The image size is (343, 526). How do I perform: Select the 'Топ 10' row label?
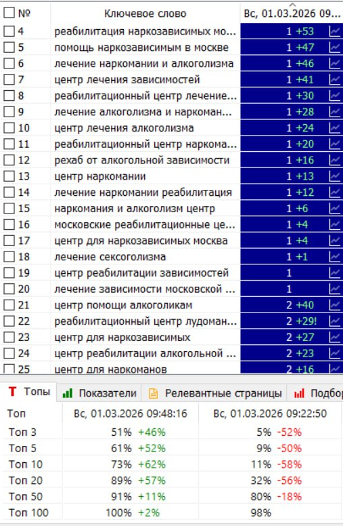pos(26,464)
